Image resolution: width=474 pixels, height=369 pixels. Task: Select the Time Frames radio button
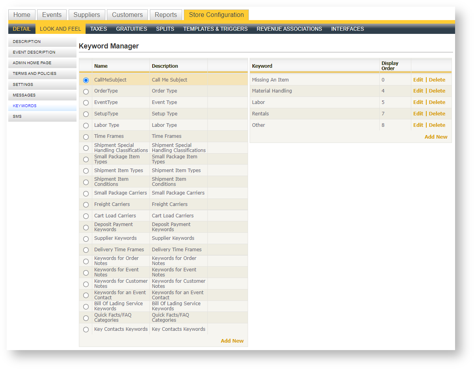point(86,137)
